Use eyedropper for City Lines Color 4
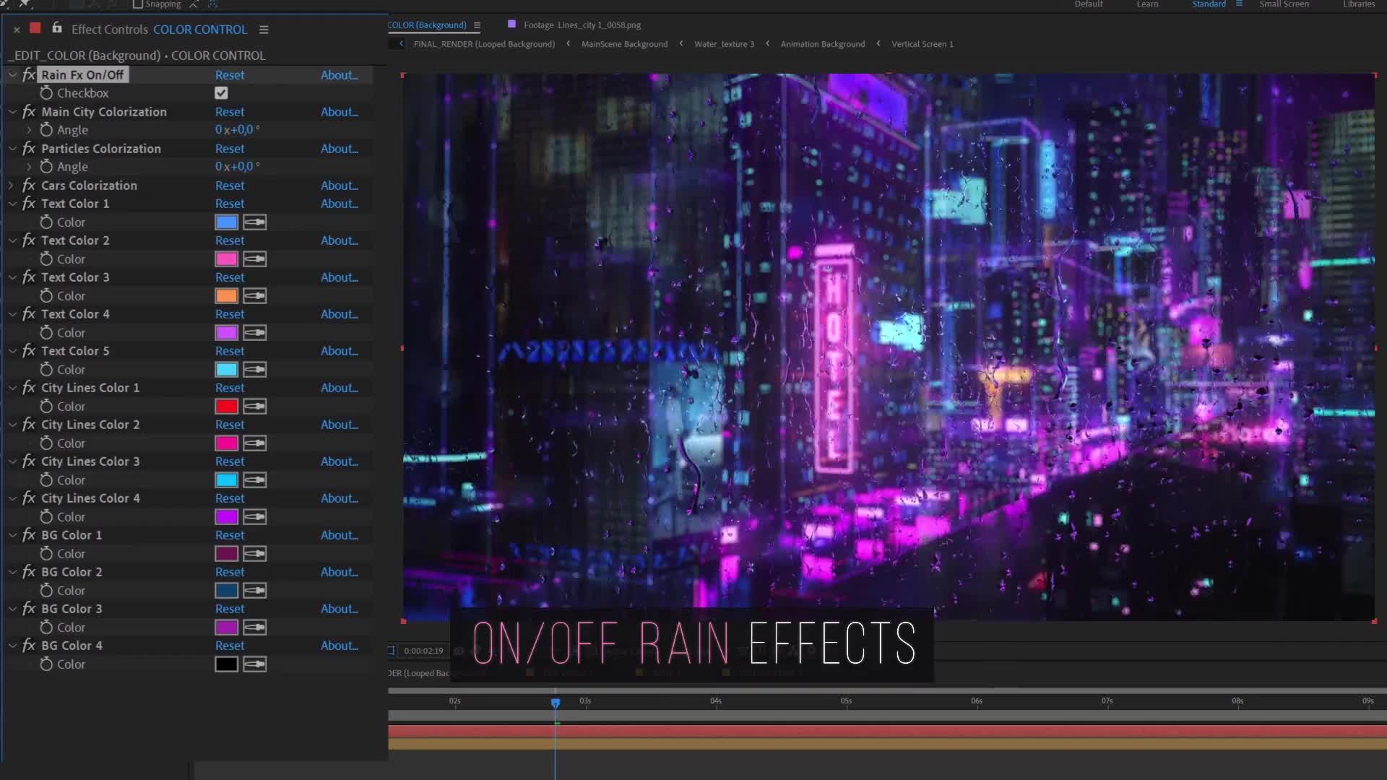The height and width of the screenshot is (780, 1387). click(x=254, y=517)
